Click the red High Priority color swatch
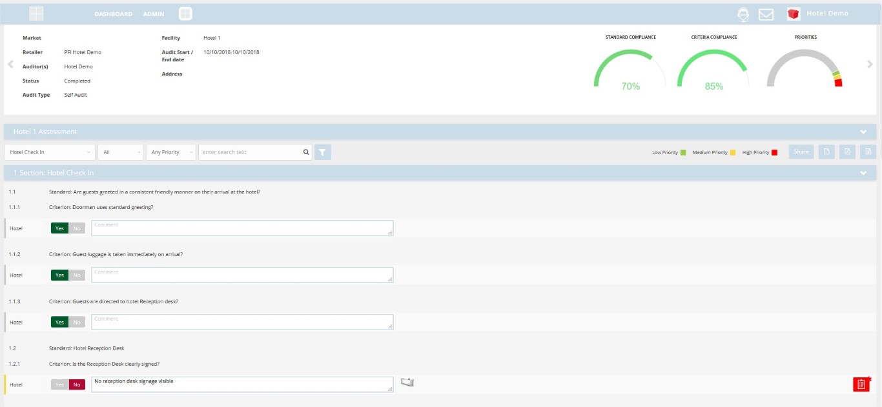This screenshot has height=407, width=882. point(774,153)
